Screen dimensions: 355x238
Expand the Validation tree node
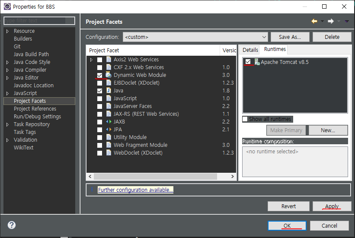click(x=7, y=140)
